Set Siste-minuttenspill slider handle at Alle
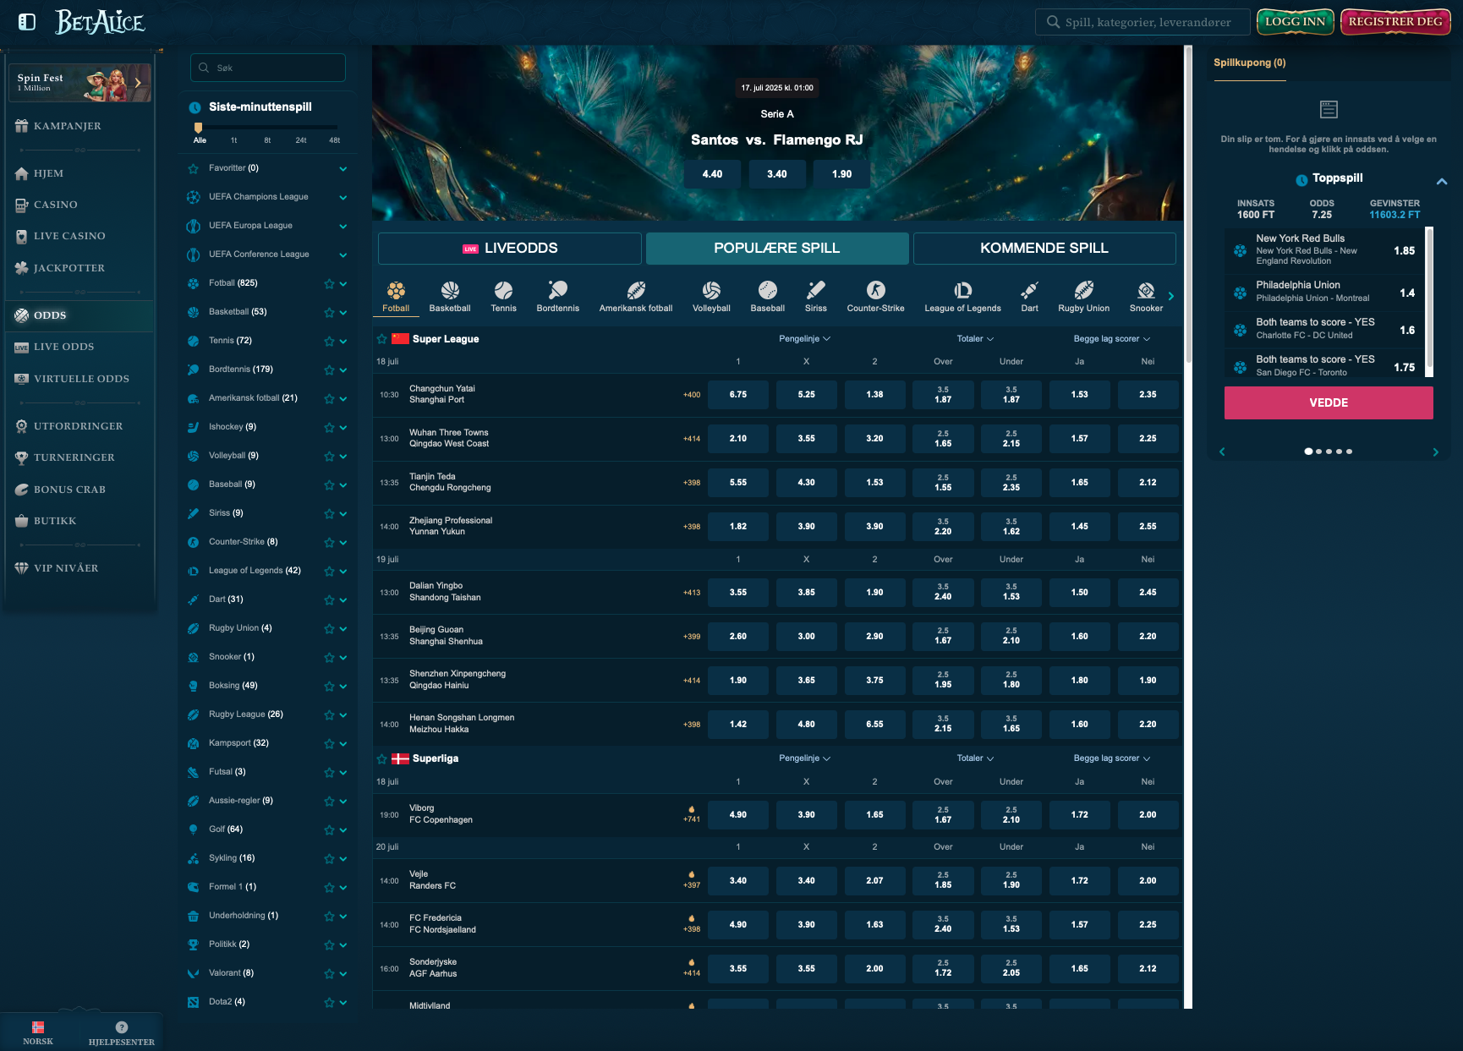This screenshot has height=1051, width=1463. pyautogui.click(x=199, y=128)
